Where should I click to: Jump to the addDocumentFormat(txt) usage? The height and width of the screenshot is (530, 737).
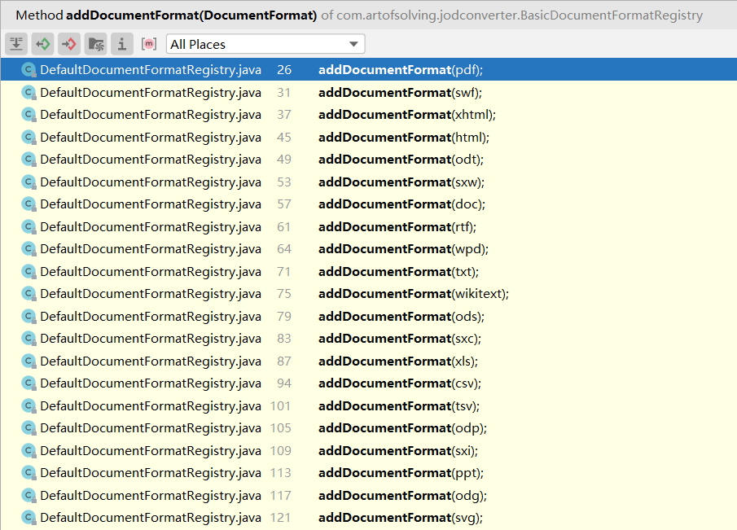[398, 271]
